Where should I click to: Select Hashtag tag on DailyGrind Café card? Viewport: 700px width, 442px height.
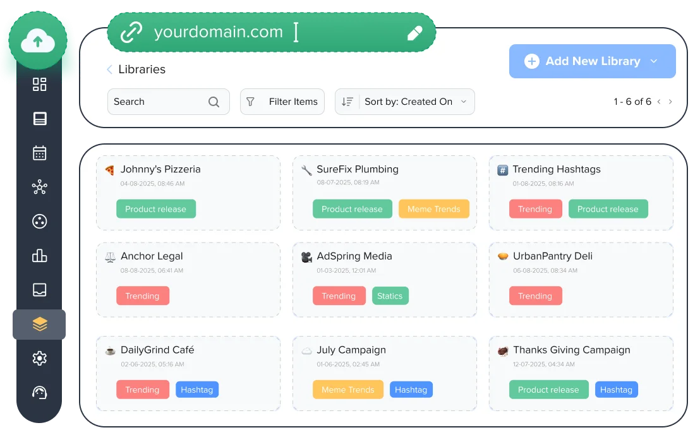196,390
